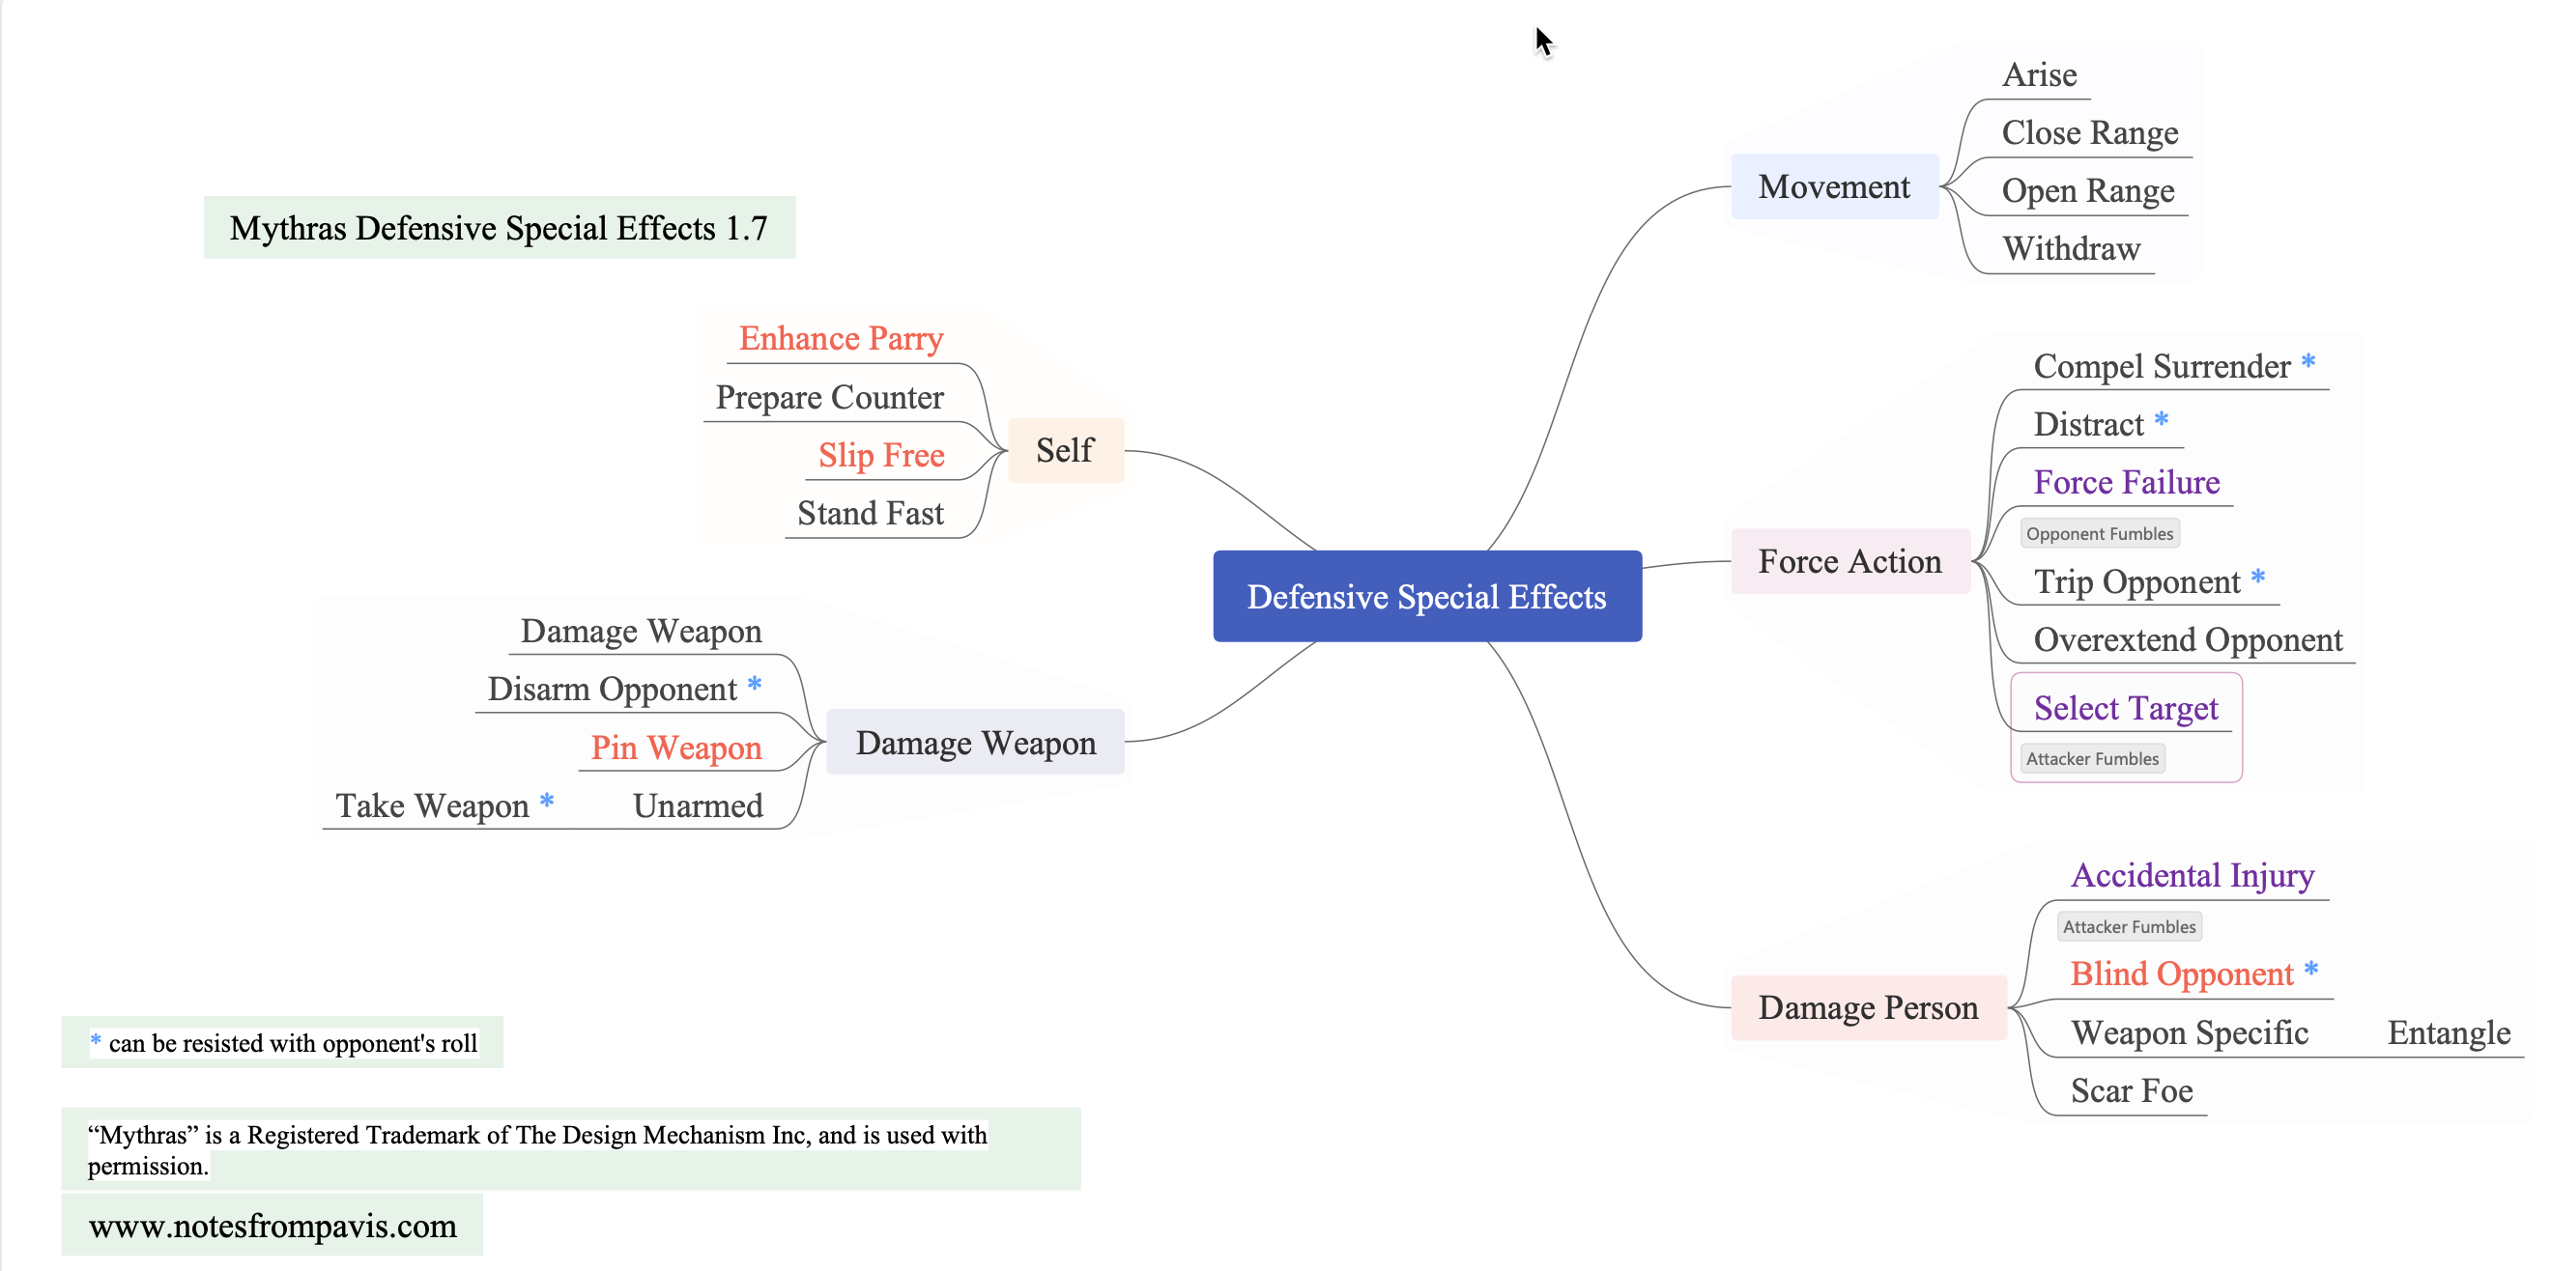Click the red Enhance Parry topic
Image resolution: width=2551 pixels, height=1271 pixels.
840,339
